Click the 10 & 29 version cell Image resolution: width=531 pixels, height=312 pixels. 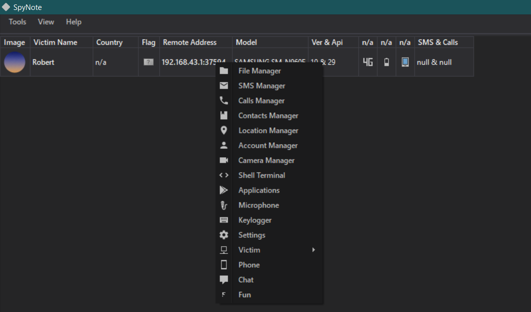pyautogui.click(x=333, y=62)
